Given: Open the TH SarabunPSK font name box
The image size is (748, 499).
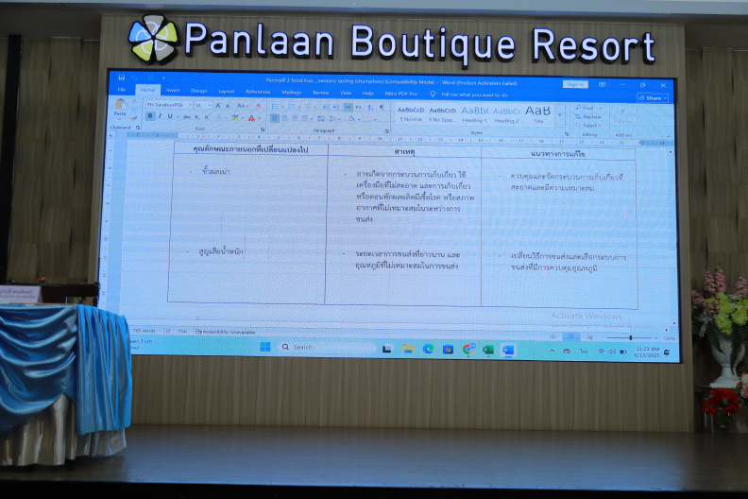Looking at the screenshot, I should pos(169,105).
